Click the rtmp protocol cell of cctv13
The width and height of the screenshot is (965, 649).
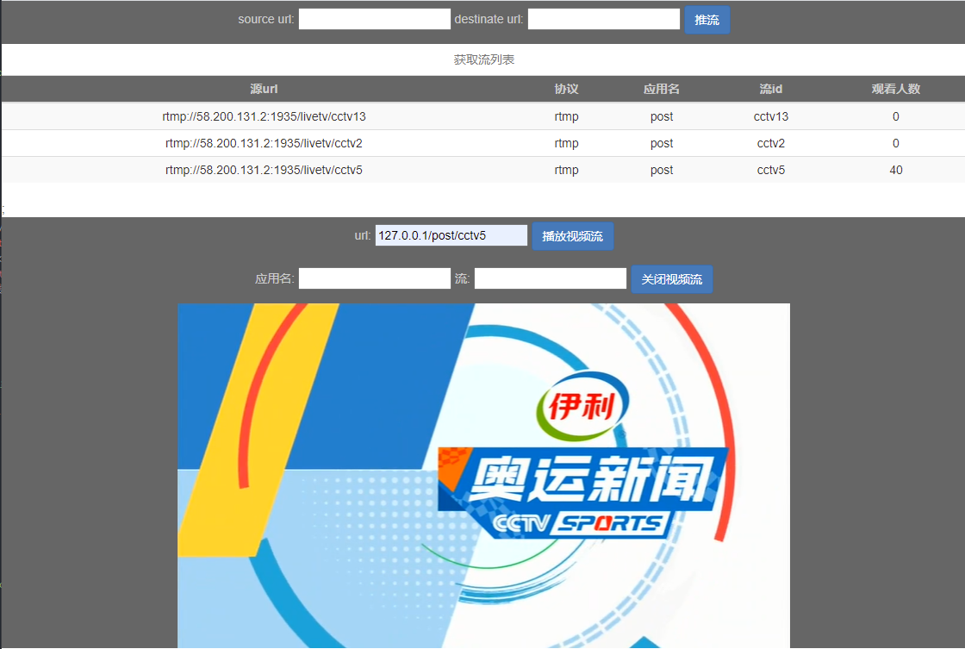pyautogui.click(x=567, y=116)
